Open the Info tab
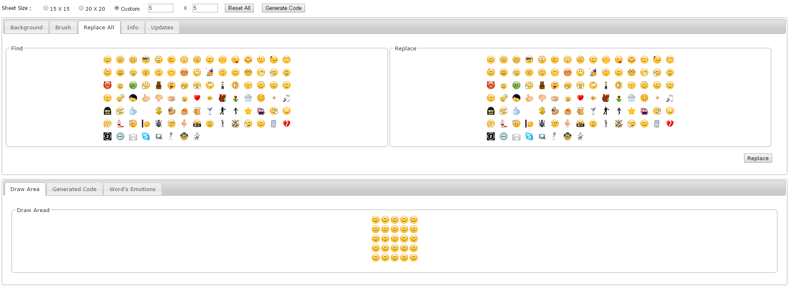 [x=132, y=27]
